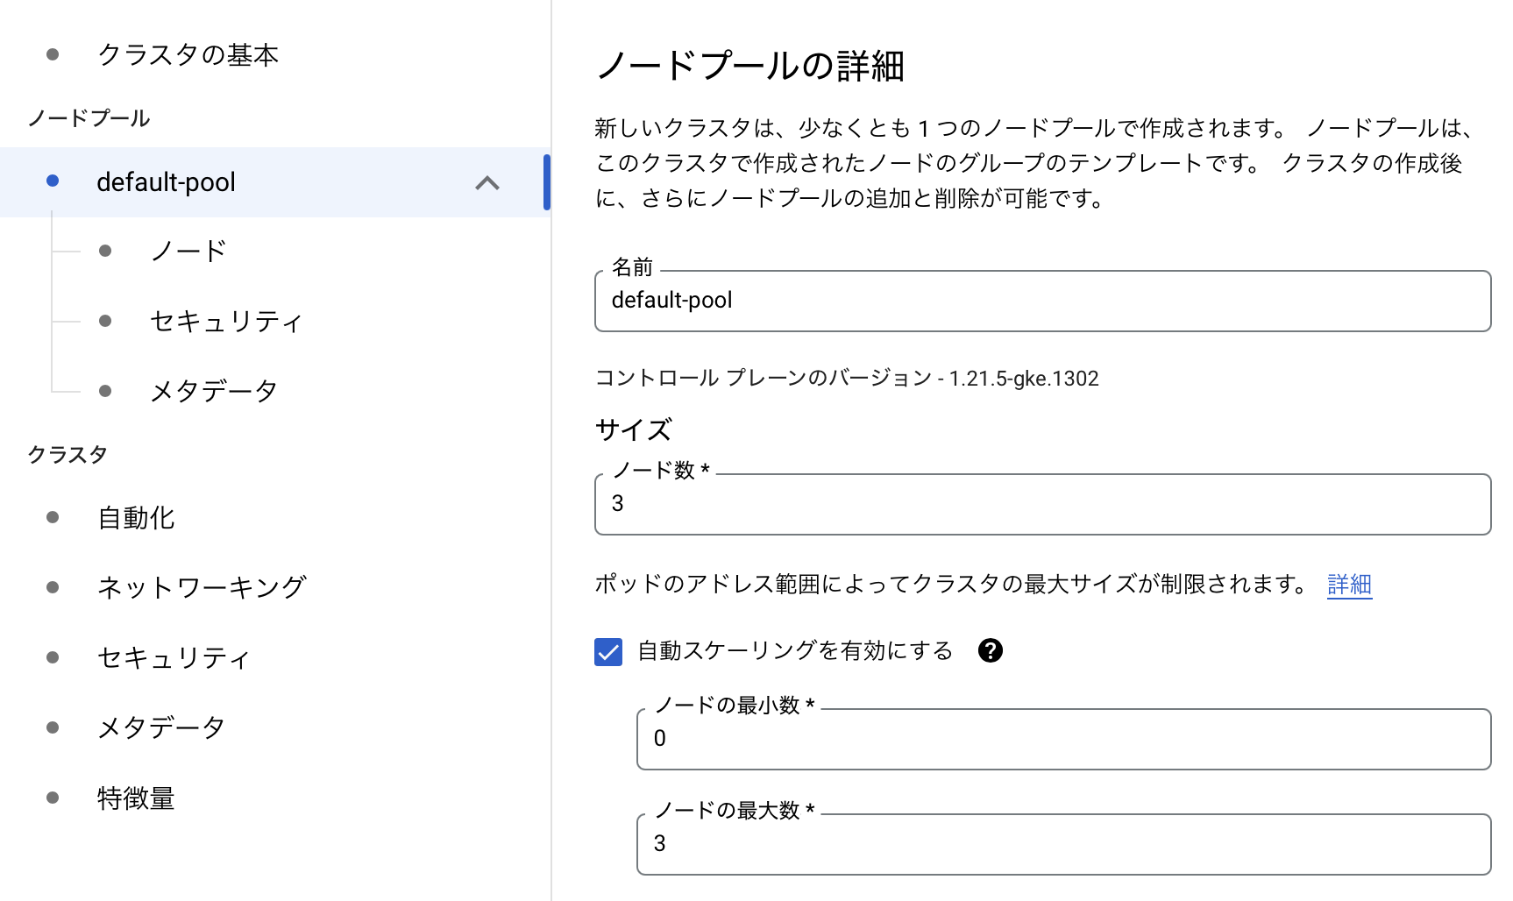The image size is (1513, 901).
Task: Click the help icon beside autoscaling checkbox
Action: coord(990,650)
